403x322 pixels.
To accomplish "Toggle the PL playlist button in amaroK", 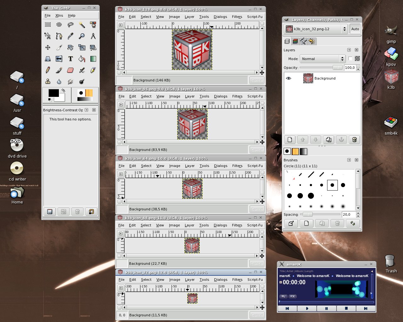I will tap(283, 297).
